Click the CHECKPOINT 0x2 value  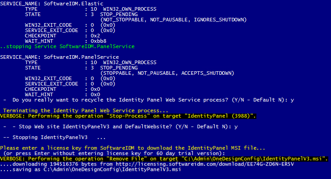(x=95, y=36)
